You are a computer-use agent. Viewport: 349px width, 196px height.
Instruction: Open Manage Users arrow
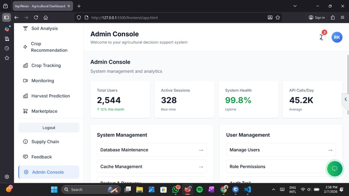(x=330, y=150)
